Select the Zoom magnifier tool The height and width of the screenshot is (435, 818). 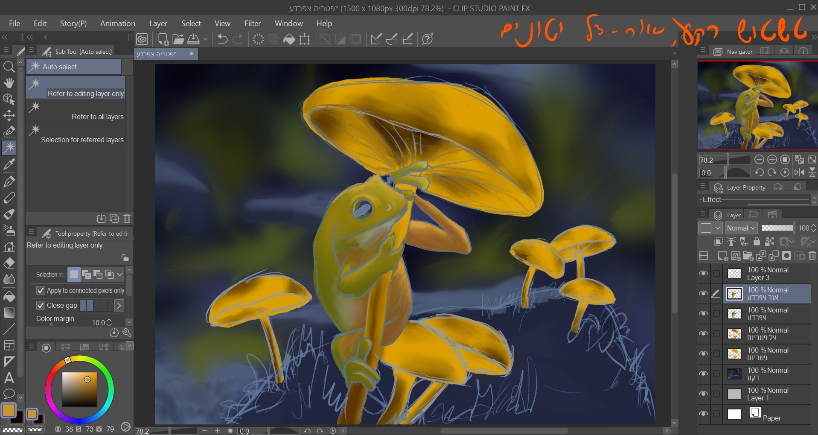pyautogui.click(x=9, y=66)
